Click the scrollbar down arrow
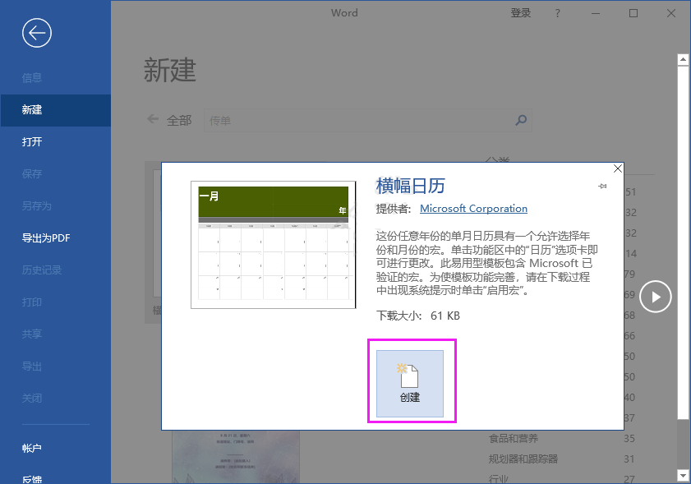 click(x=683, y=475)
